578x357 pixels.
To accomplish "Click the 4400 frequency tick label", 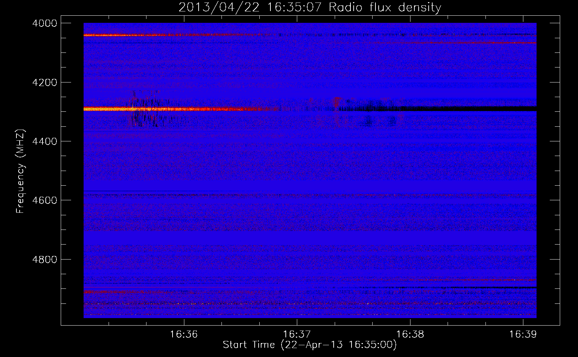I will 45,141.
